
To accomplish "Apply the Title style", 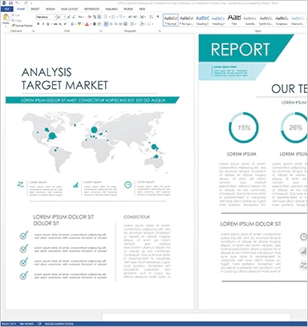I will (234, 20).
